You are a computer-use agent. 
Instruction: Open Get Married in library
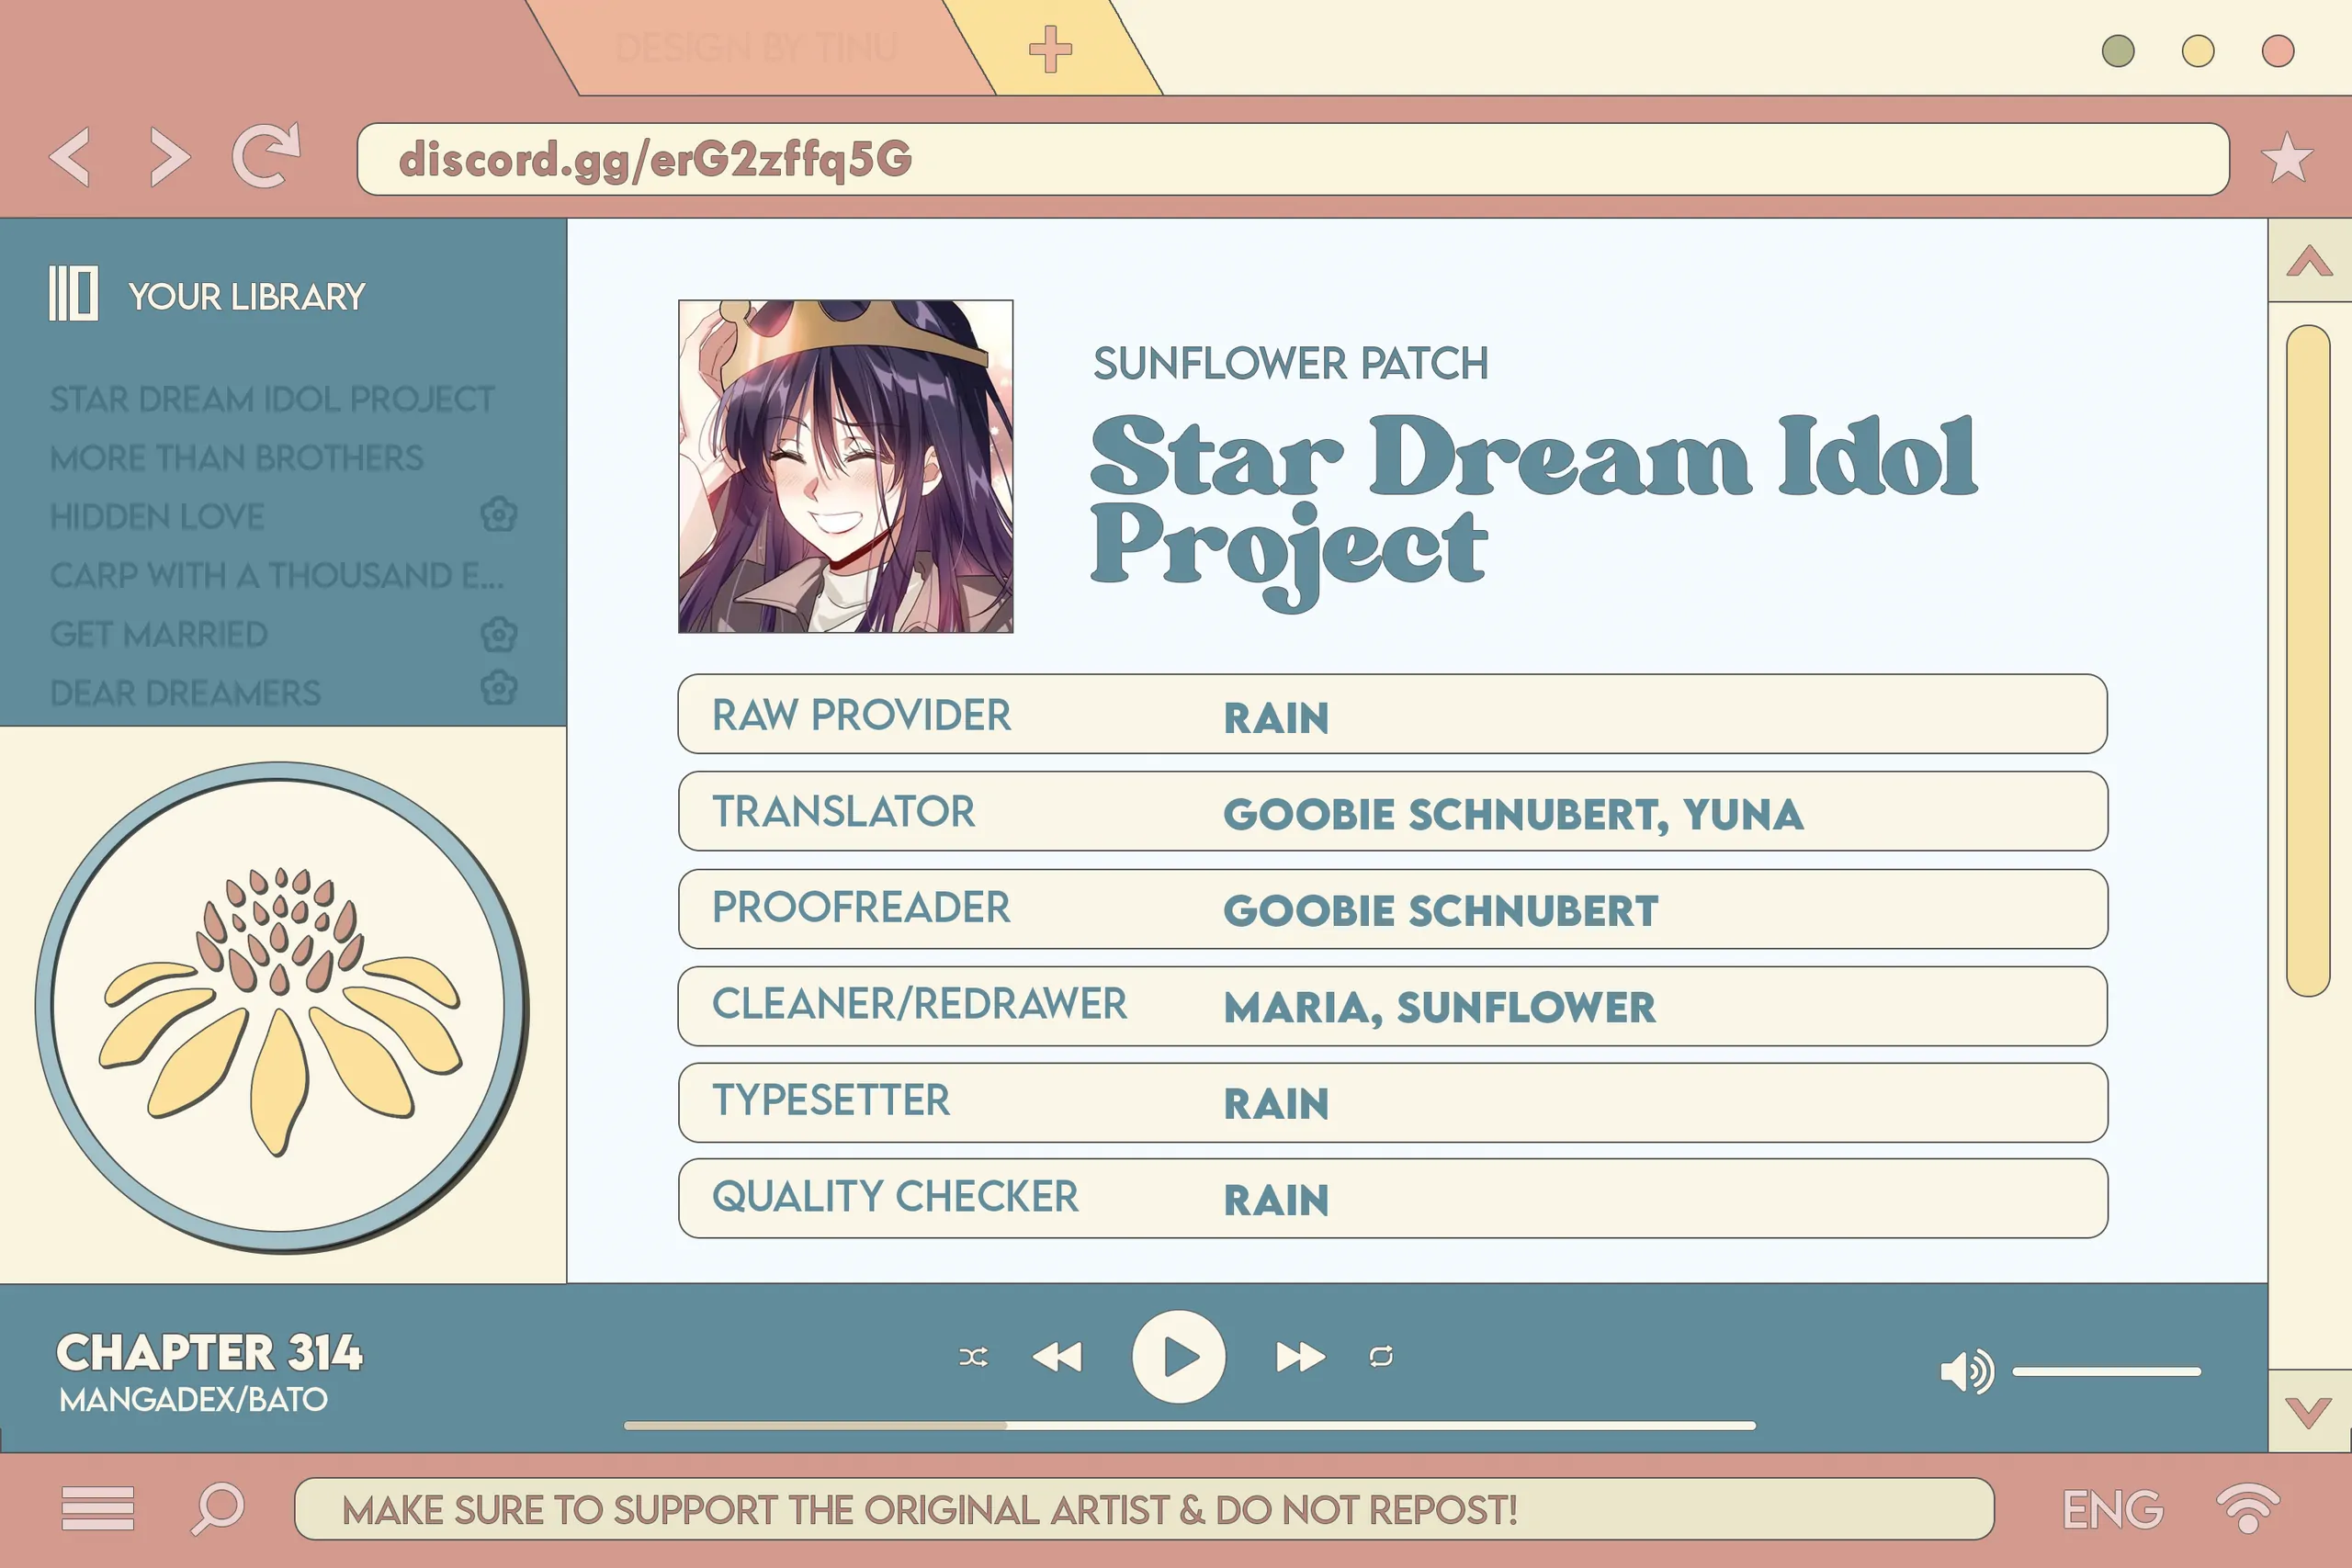coord(159,634)
